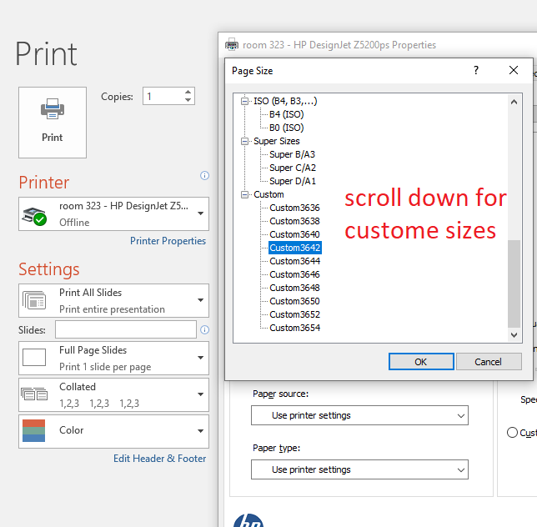Image resolution: width=537 pixels, height=527 pixels.
Task: Select Custom3646 page size
Action: (294, 274)
